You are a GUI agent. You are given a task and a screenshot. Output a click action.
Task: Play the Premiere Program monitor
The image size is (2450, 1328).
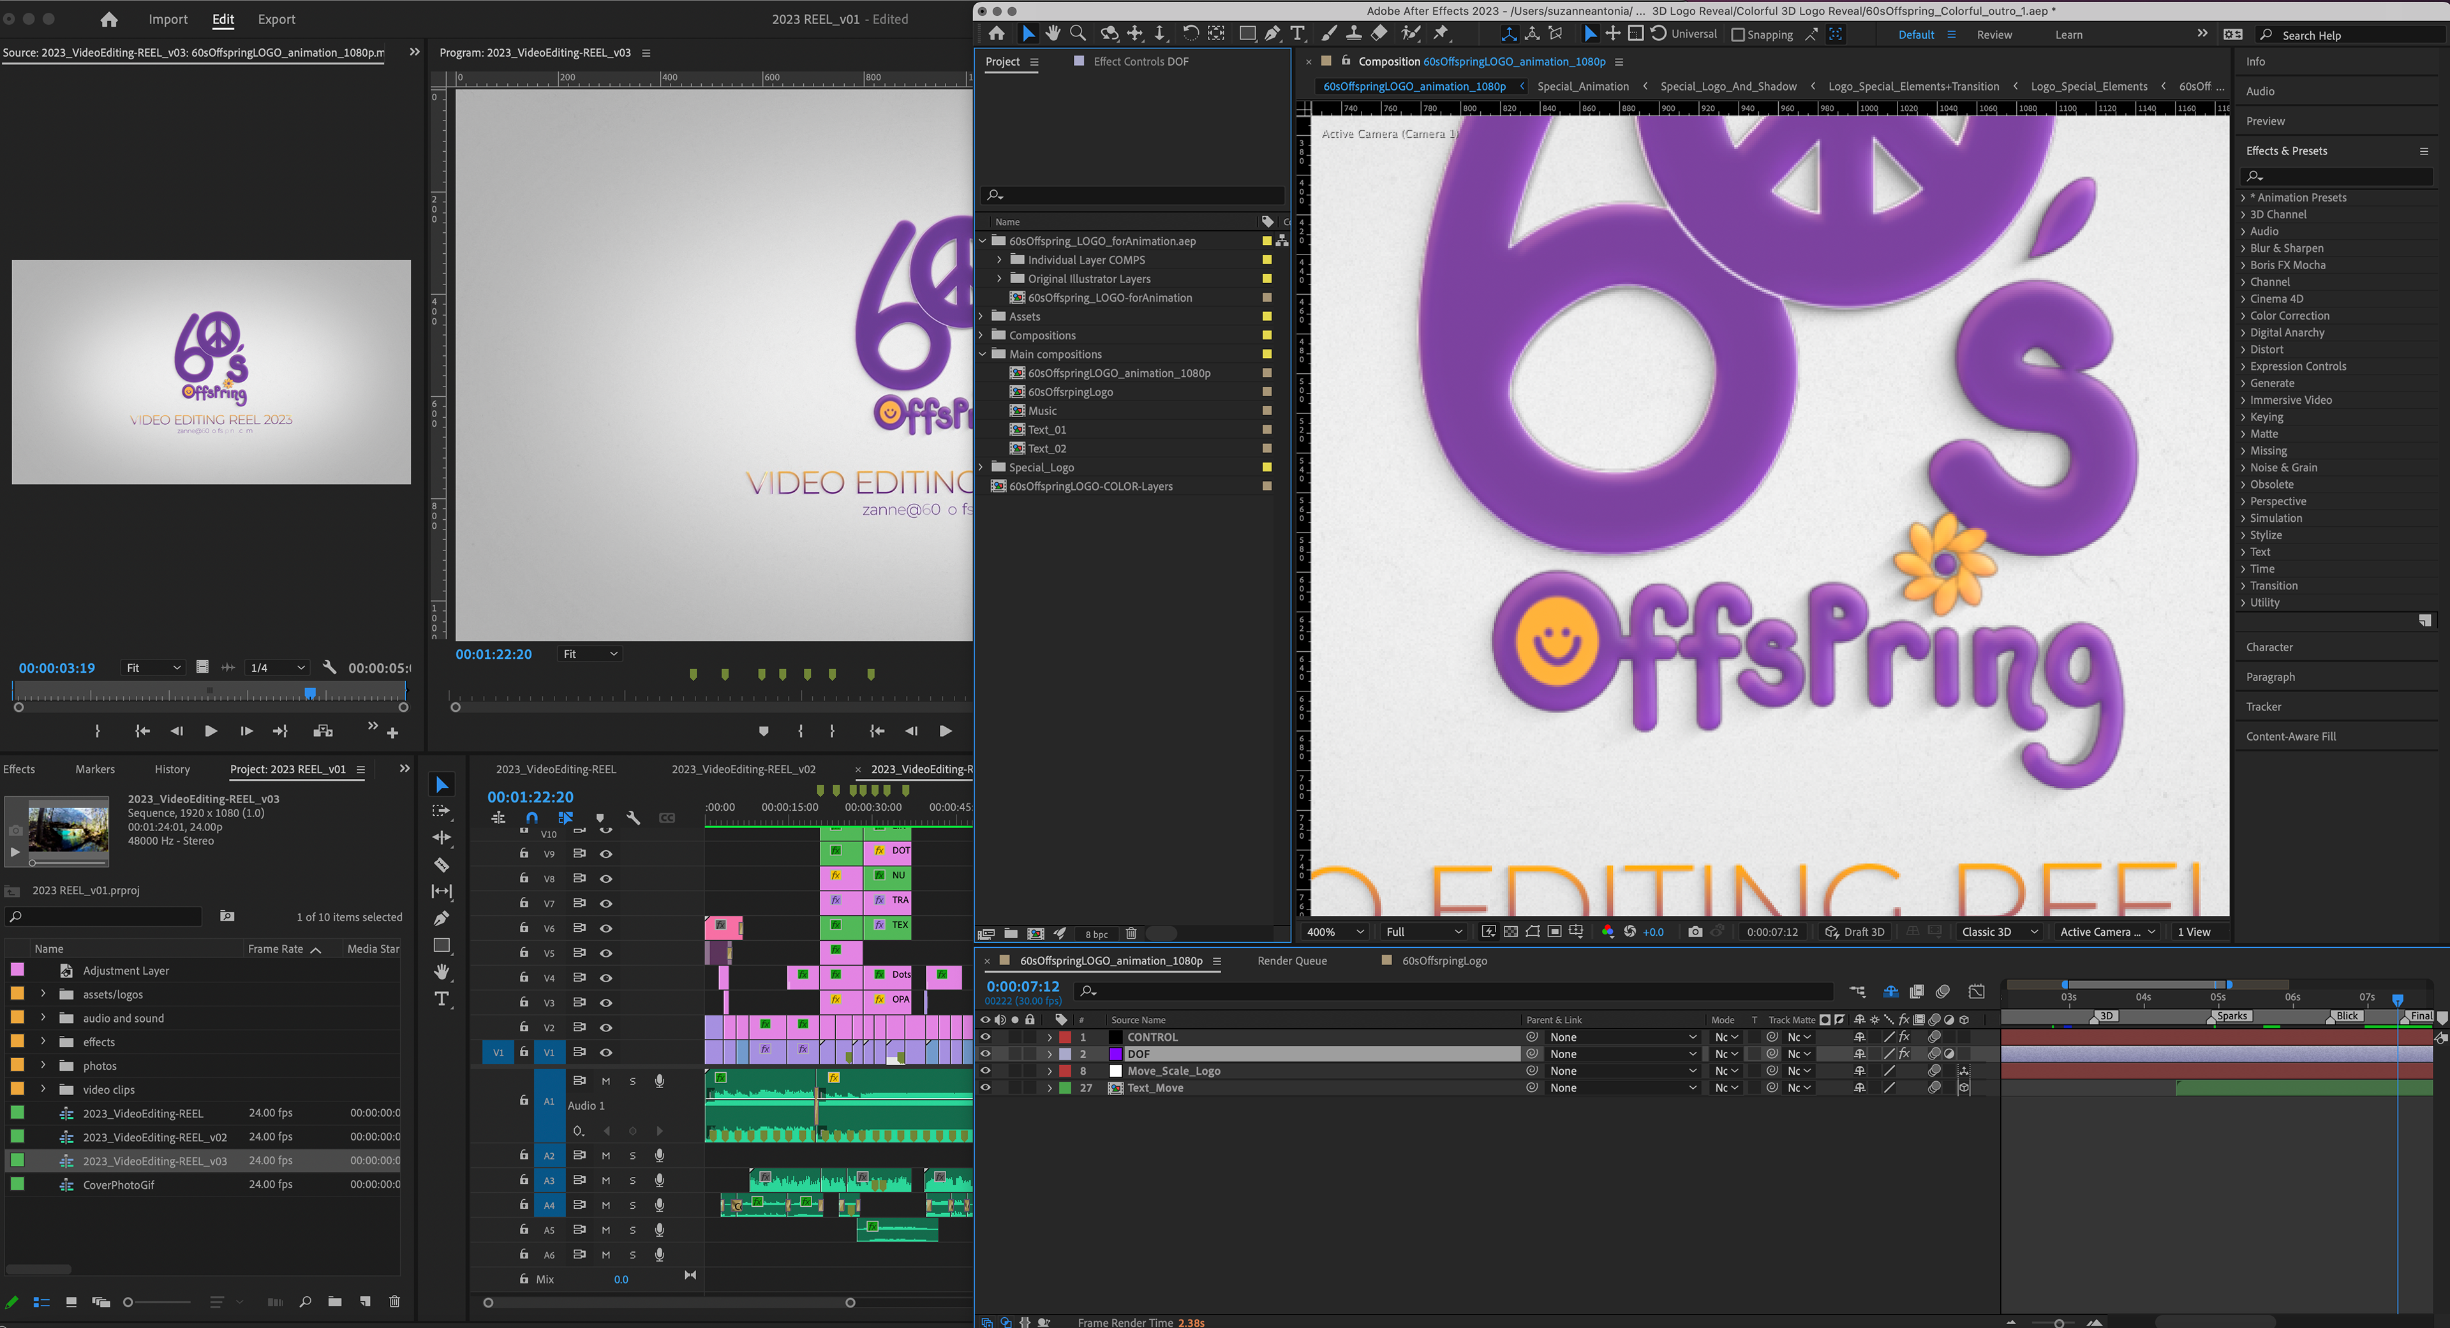(944, 731)
